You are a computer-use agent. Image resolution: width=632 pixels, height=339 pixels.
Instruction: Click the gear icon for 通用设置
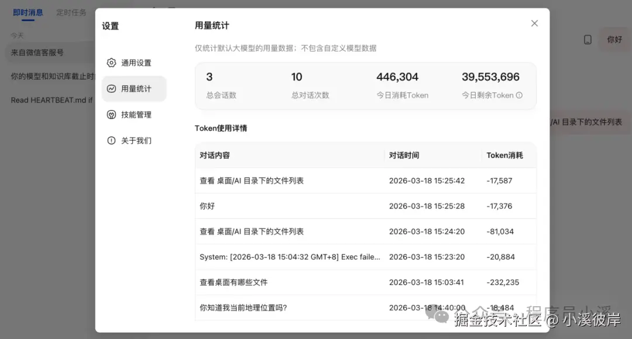[111, 63]
